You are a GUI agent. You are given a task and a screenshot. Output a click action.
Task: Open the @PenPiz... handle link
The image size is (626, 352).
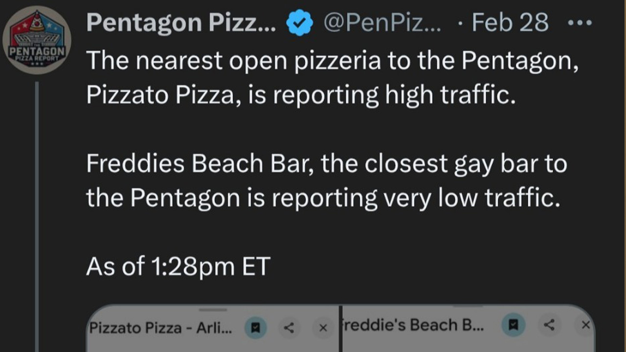[382, 22]
